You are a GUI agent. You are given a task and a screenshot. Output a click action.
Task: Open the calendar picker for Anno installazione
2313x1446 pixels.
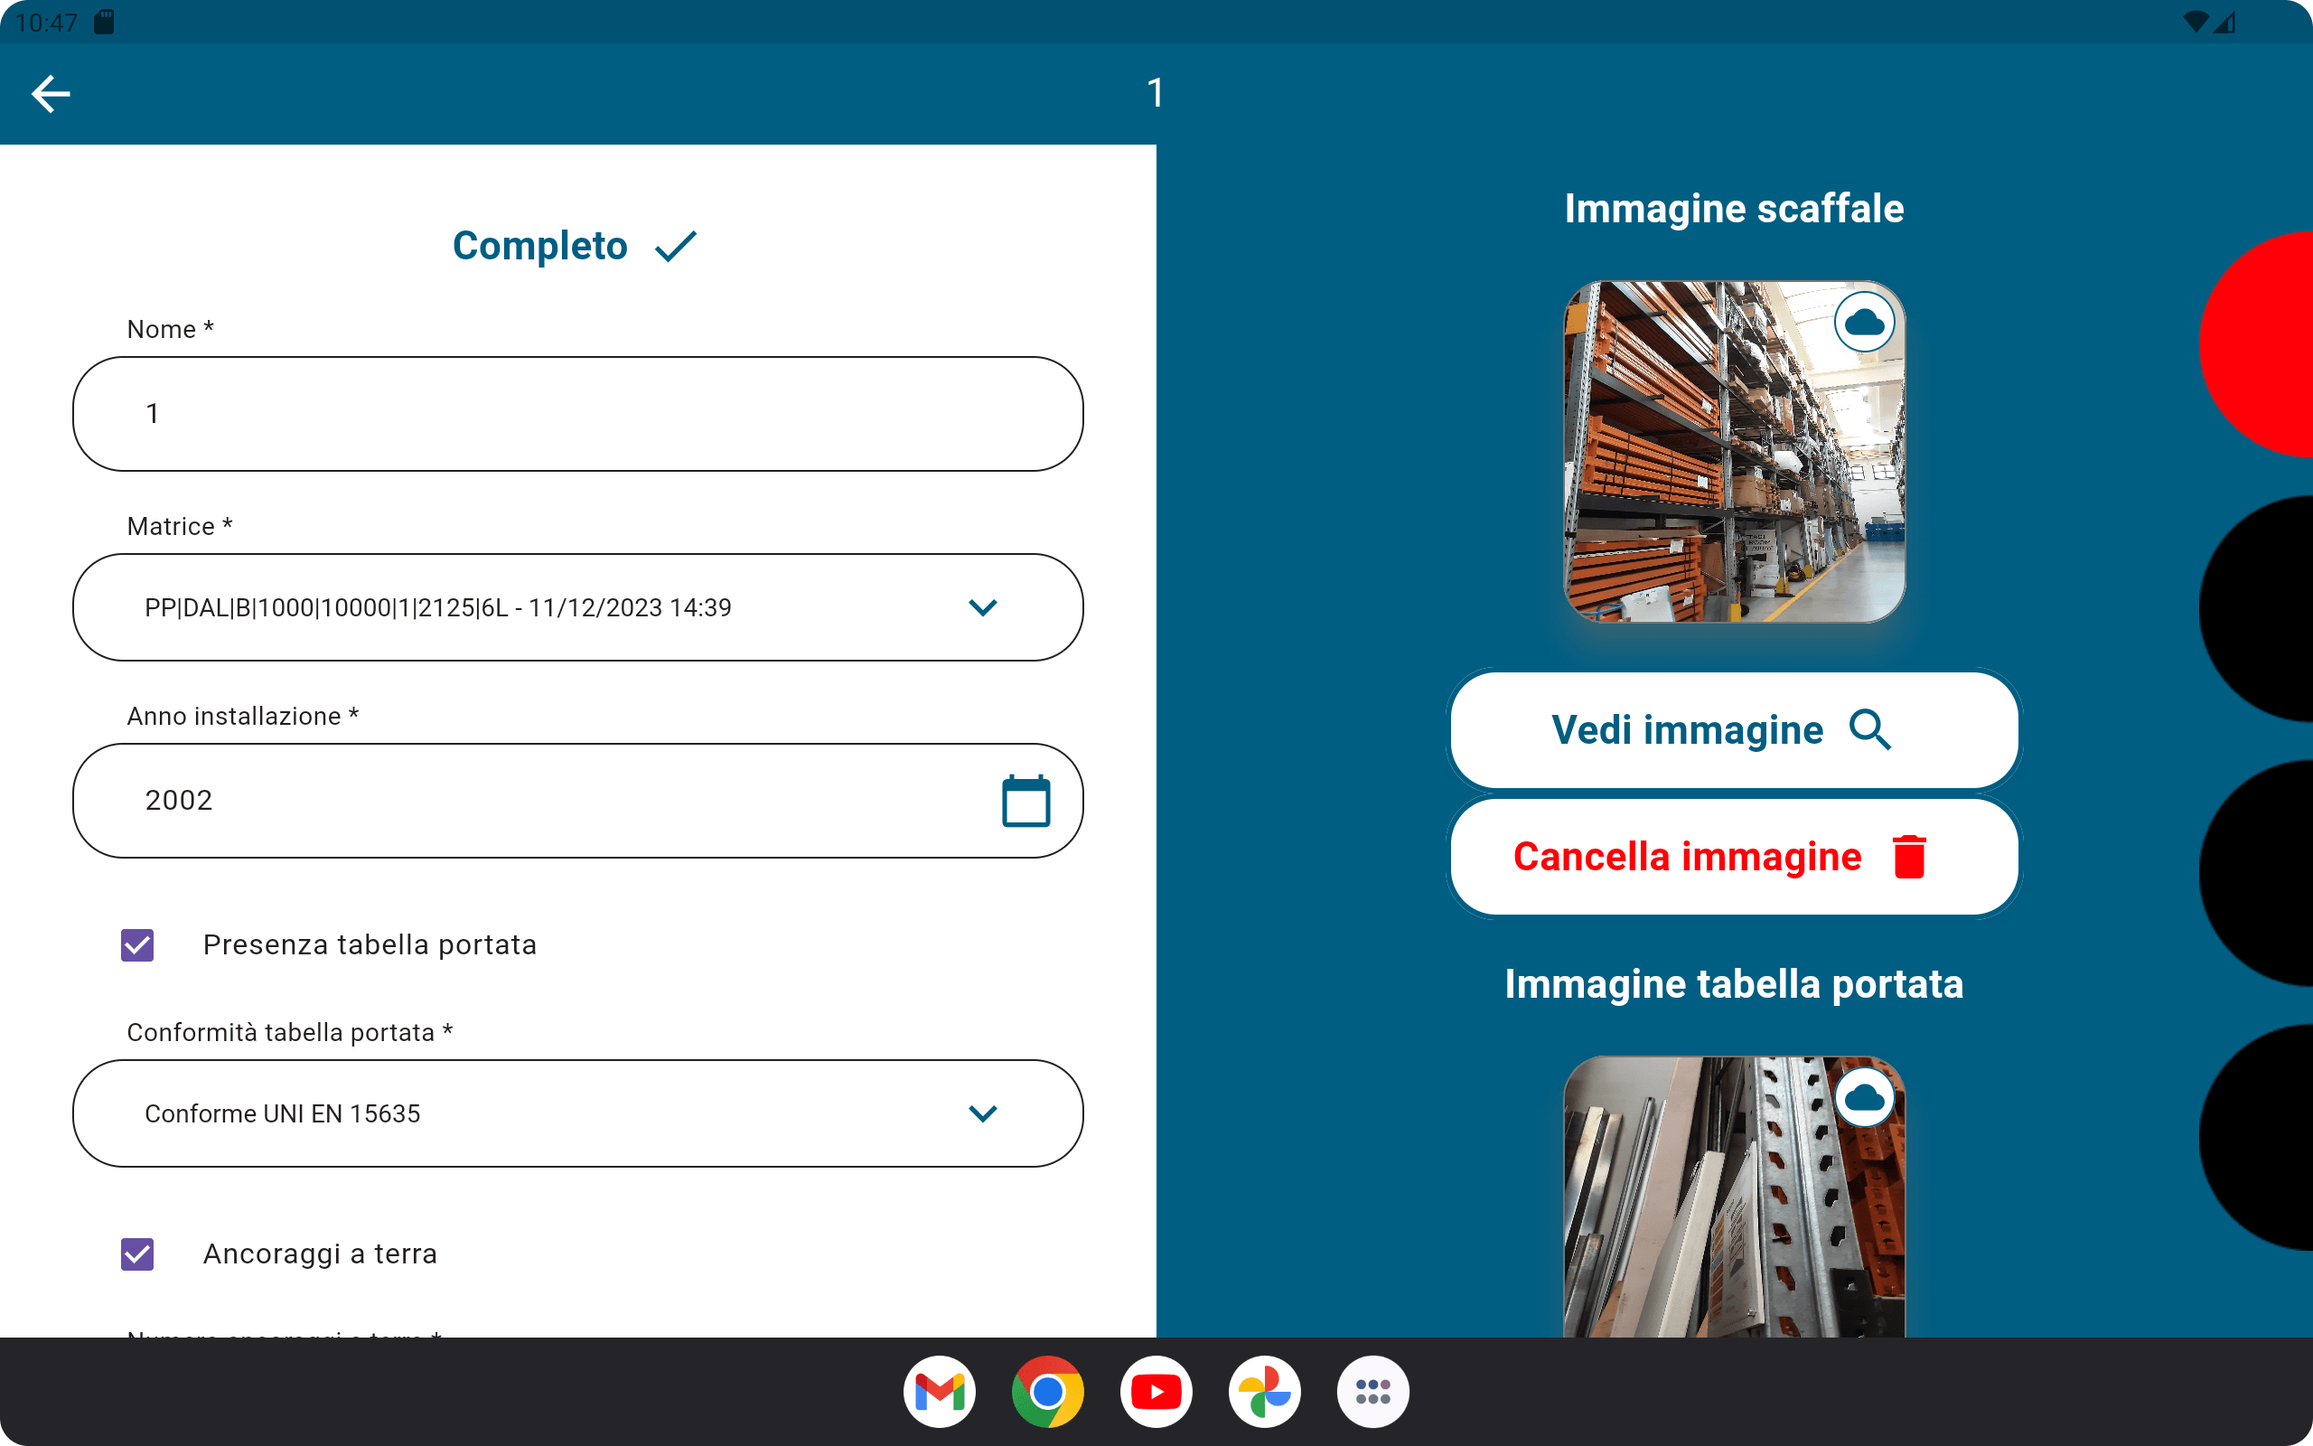[1025, 801]
